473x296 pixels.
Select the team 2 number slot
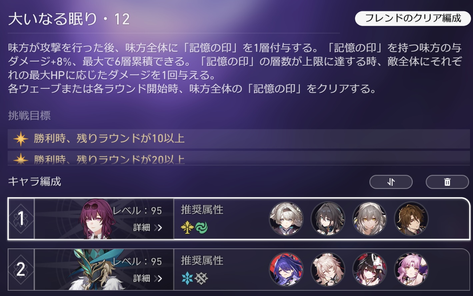tap(21, 270)
